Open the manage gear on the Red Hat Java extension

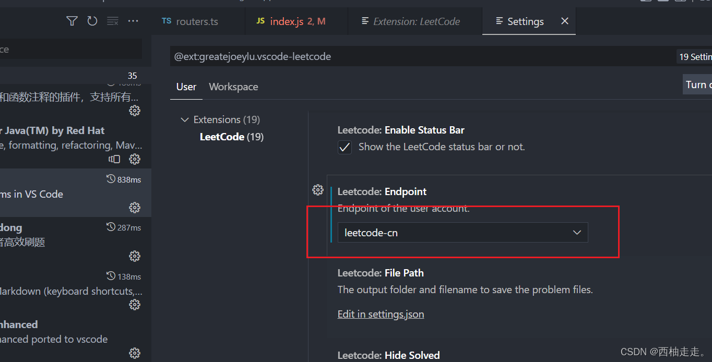(134, 159)
